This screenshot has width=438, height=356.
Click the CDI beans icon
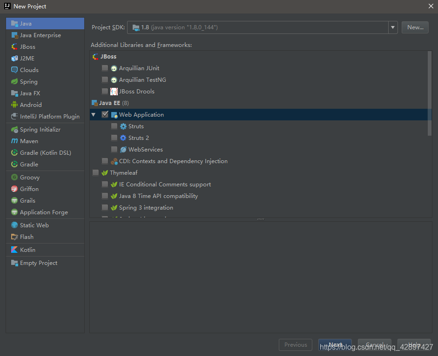[114, 161]
